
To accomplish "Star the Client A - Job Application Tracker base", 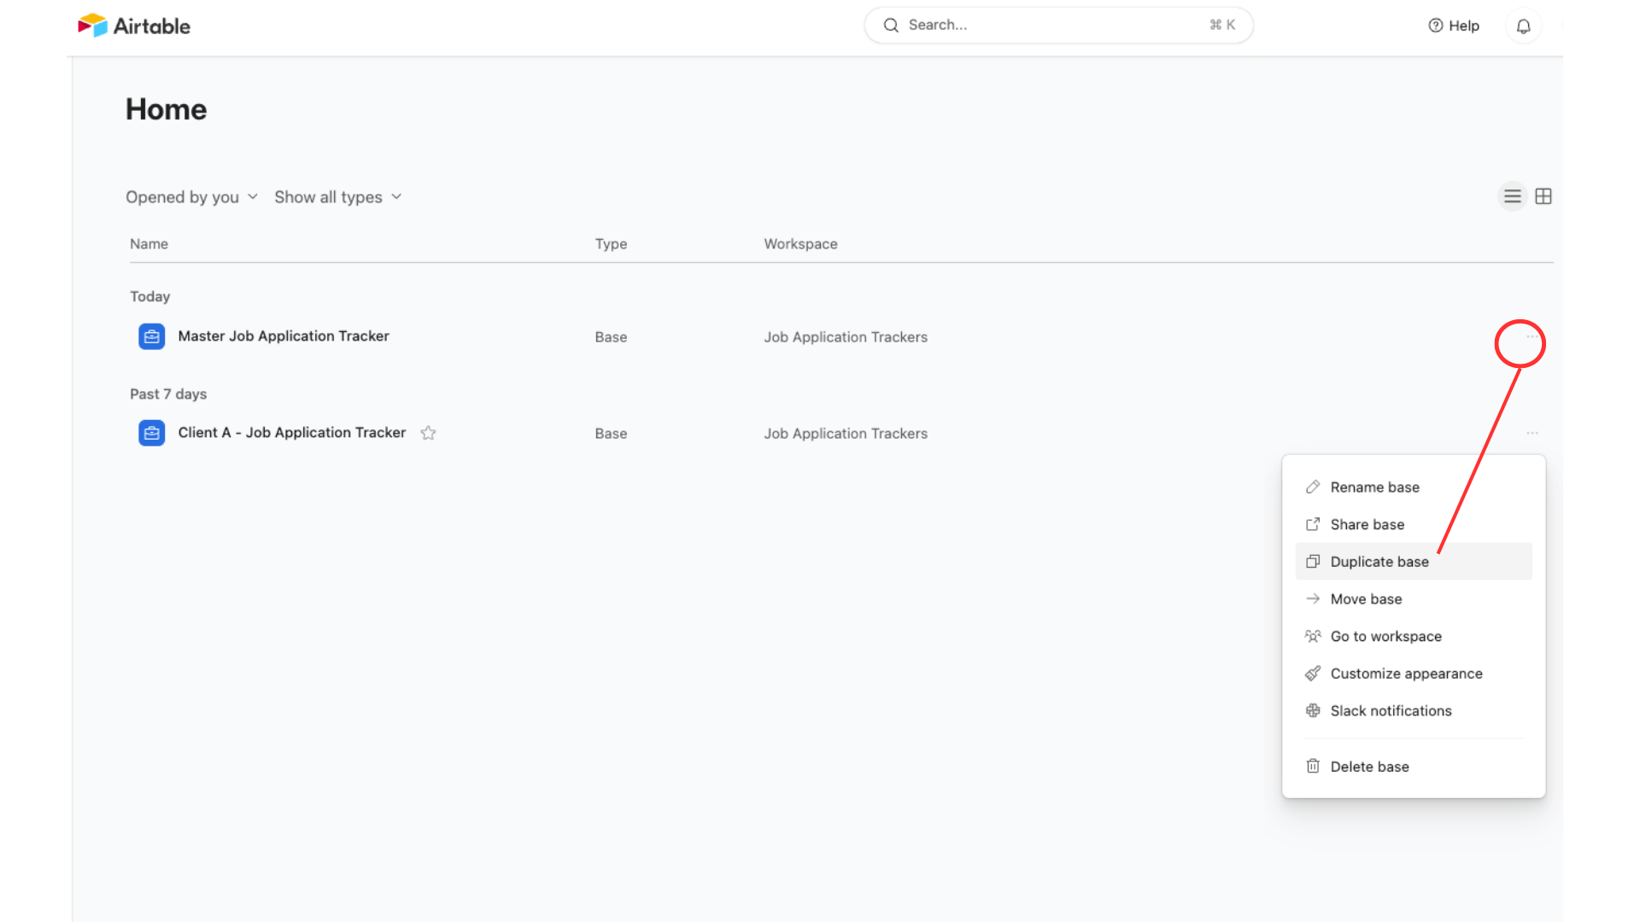I will pos(428,433).
